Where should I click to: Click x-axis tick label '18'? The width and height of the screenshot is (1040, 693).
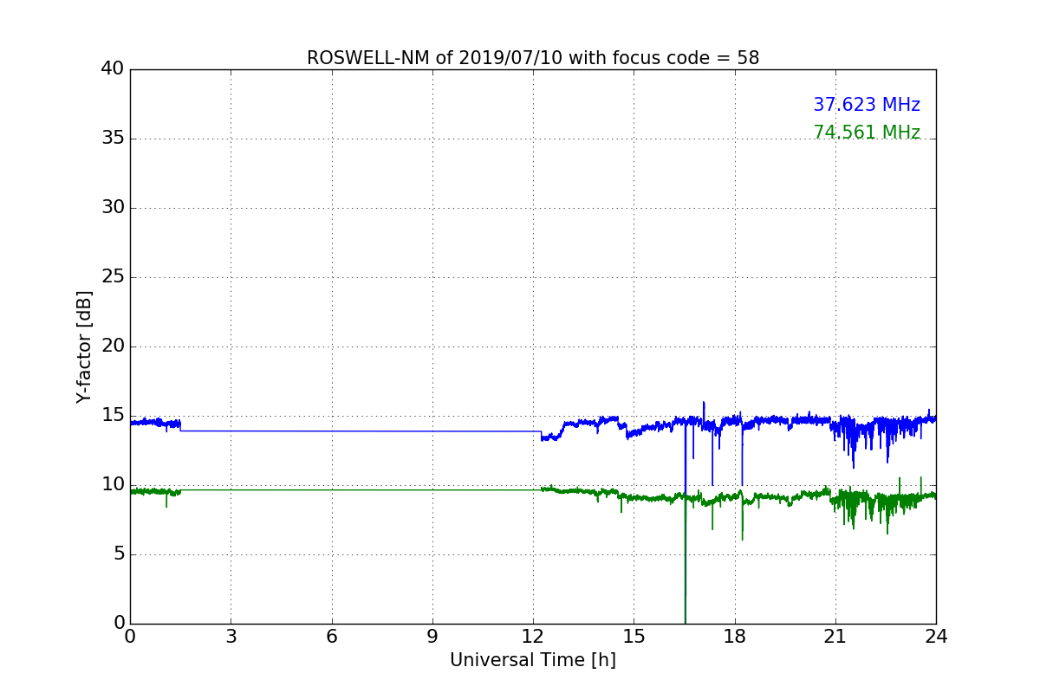click(735, 637)
